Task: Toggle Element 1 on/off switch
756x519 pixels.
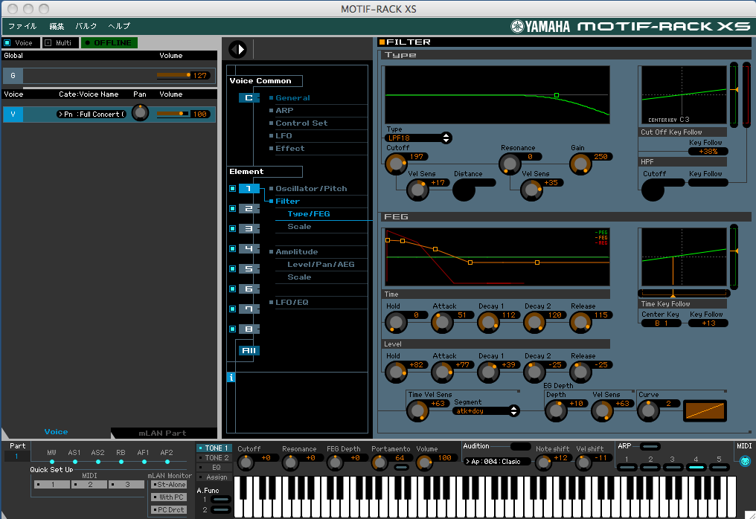Action: tap(232, 188)
